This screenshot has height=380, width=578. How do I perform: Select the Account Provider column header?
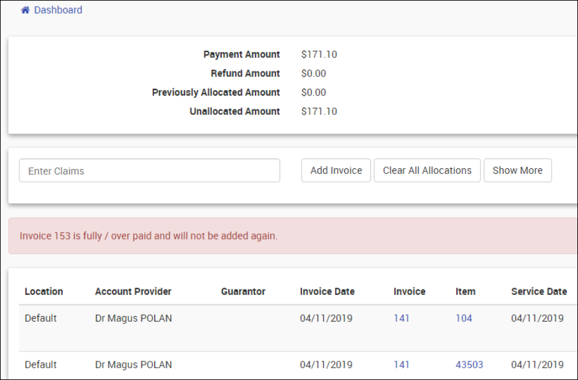coord(133,291)
